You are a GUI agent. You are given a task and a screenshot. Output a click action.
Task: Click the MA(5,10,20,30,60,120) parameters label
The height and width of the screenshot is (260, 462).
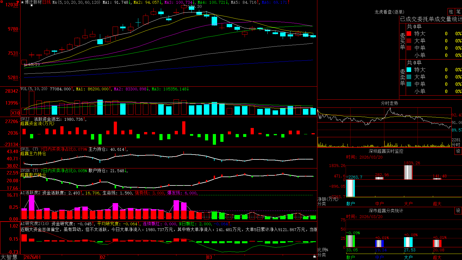point(76,2)
